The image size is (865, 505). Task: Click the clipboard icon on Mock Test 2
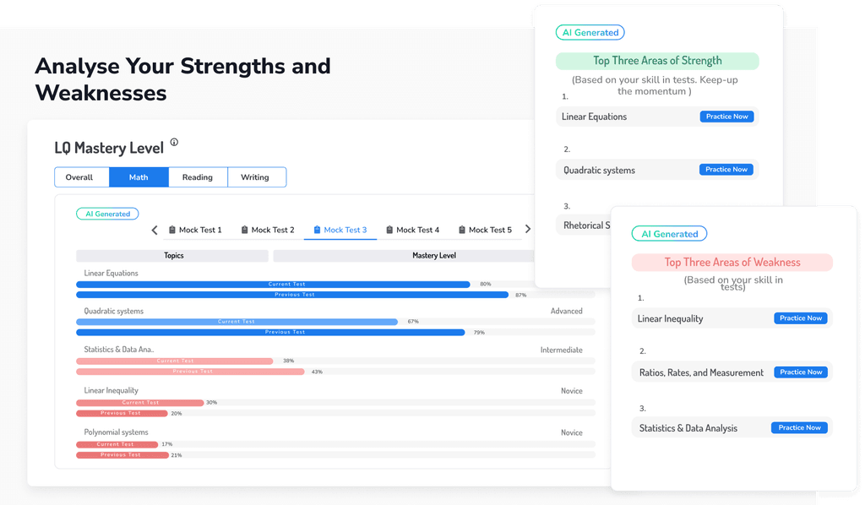pyautogui.click(x=245, y=229)
